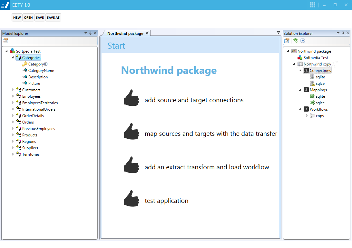The width and height of the screenshot is (352, 248).
Task: Select the Northwind package tab
Action: (125, 33)
